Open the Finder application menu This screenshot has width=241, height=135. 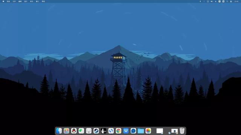click(8, 1)
